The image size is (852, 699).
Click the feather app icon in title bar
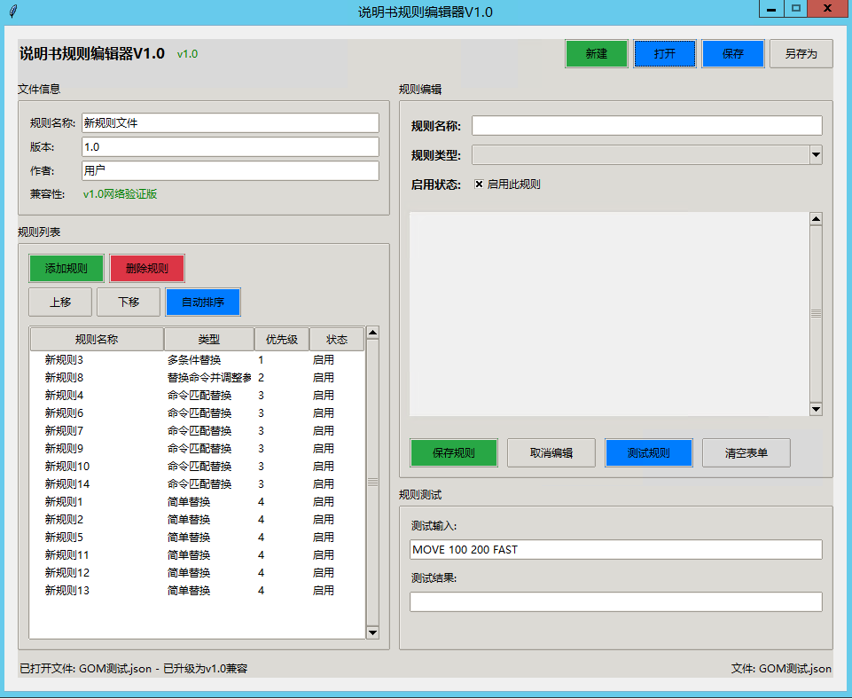[x=12, y=12]
